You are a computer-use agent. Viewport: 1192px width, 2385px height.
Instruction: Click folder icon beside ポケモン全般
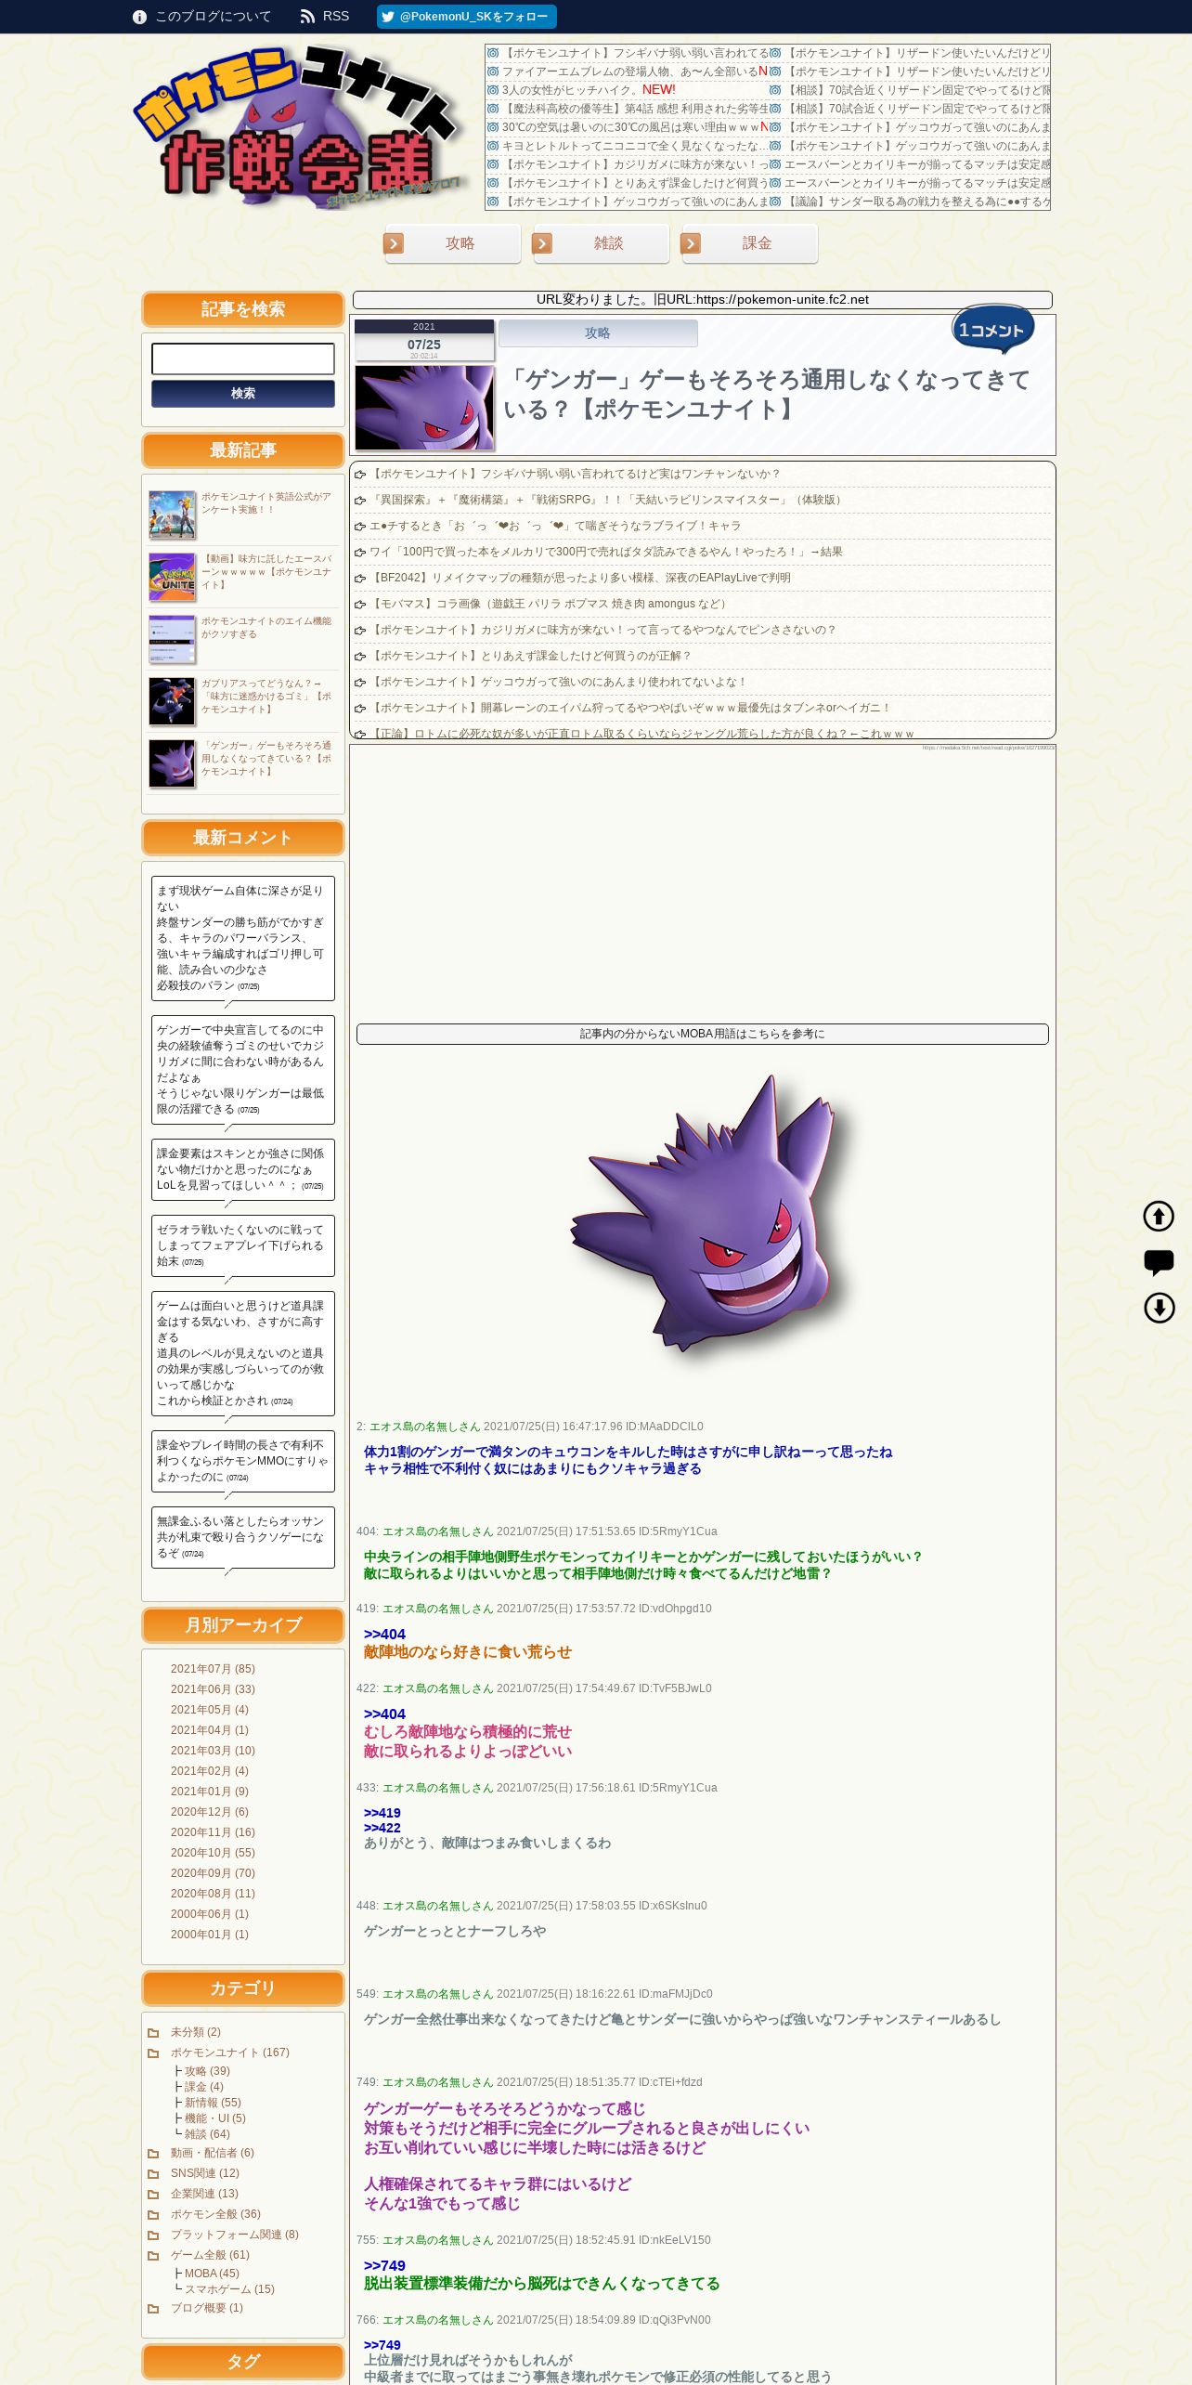[153, 2215]
